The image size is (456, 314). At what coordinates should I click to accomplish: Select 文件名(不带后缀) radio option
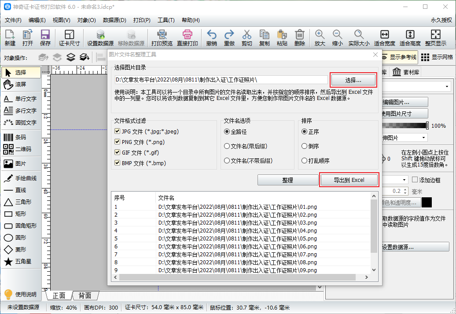(x=227, y=161)
